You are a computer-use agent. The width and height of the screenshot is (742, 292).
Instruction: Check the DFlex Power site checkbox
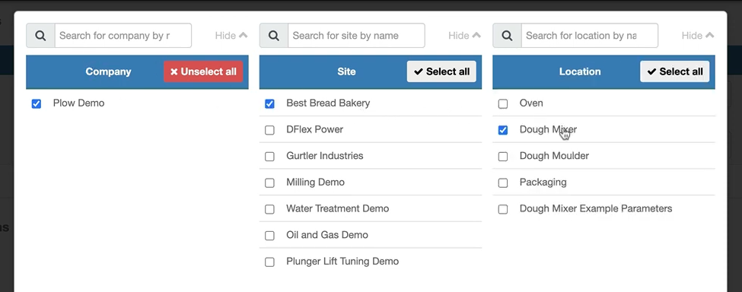coord(269,130)
